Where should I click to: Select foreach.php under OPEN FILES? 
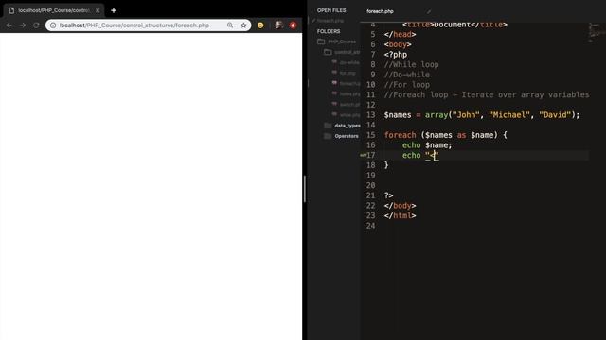pyautogui.click(x=330, y=21)
